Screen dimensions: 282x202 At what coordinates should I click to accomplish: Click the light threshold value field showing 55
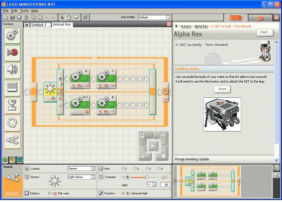point(165,185)
